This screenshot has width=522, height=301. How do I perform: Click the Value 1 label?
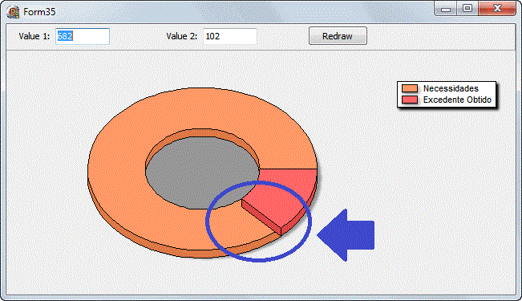coord(34,36)
